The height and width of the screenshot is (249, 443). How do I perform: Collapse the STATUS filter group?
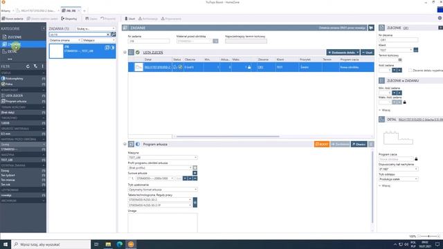pos(44,73)
